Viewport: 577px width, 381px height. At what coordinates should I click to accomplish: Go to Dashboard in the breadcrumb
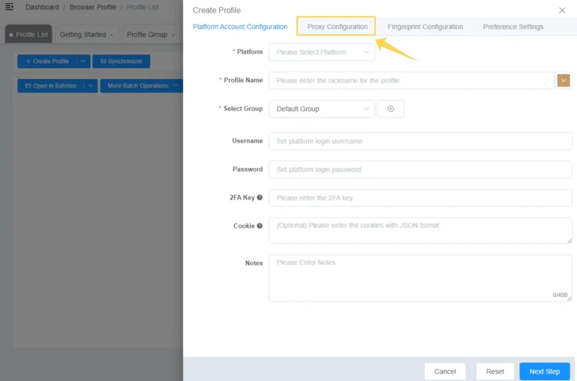[x=42, y=7]
